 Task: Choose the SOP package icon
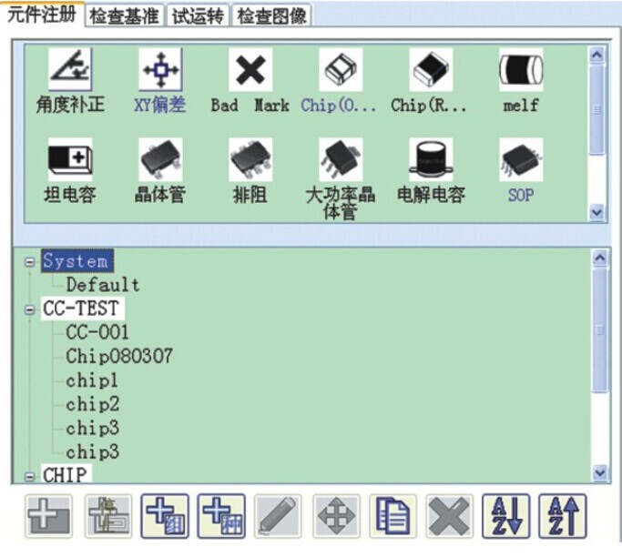click(521, 161)
